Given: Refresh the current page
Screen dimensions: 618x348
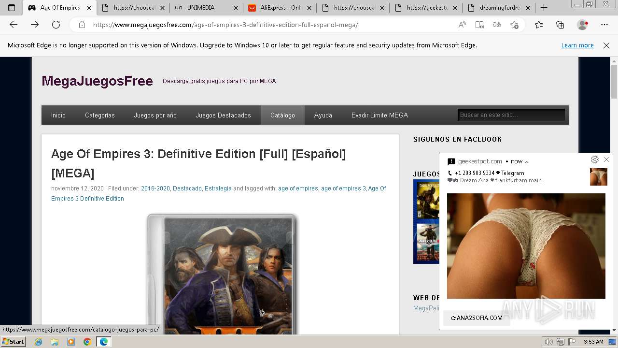Looking at the screenshot, I should click(x=56, y=25).
